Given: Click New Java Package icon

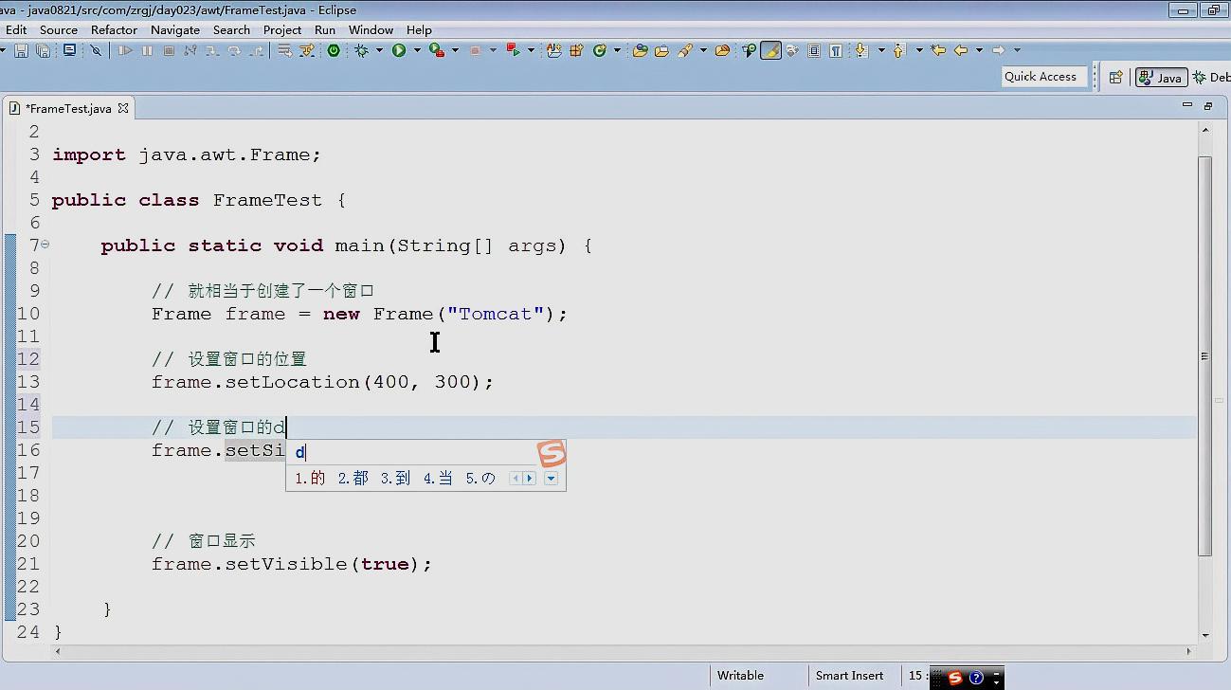Looking at the screenshot, I should [576, 50].
